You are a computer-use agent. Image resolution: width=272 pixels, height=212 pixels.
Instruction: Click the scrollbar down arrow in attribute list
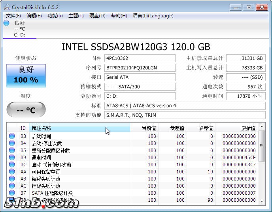(x=262, y=201)
